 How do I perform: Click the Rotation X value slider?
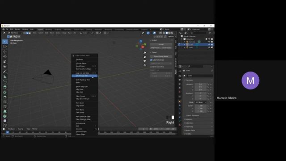[x=201, y=93]
